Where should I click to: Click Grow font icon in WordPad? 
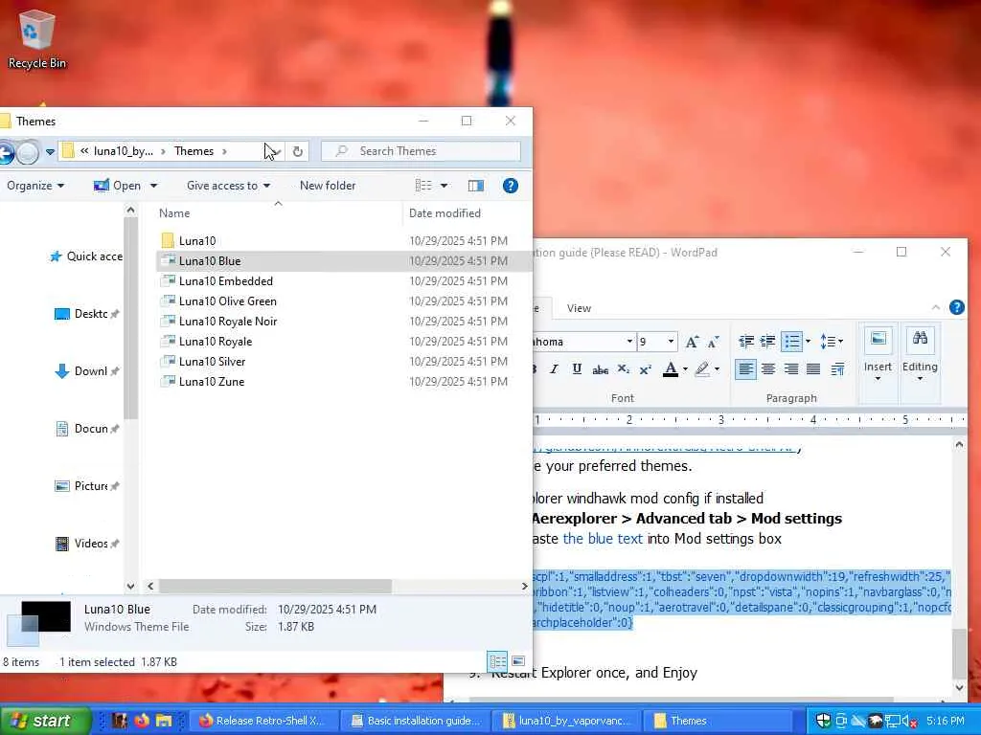(x=692, y=342)
